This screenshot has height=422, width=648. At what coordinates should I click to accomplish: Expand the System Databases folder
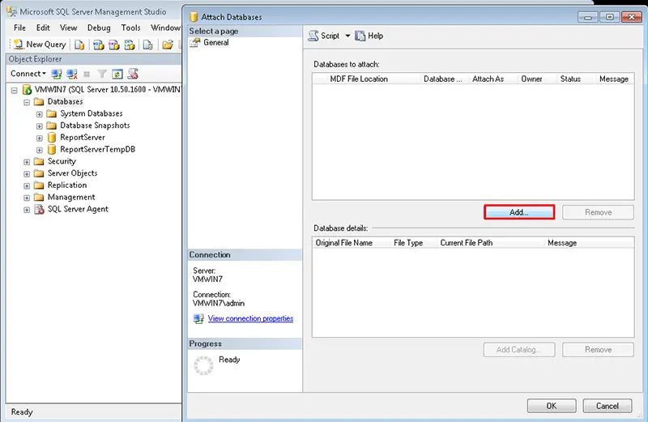point(39,113)
